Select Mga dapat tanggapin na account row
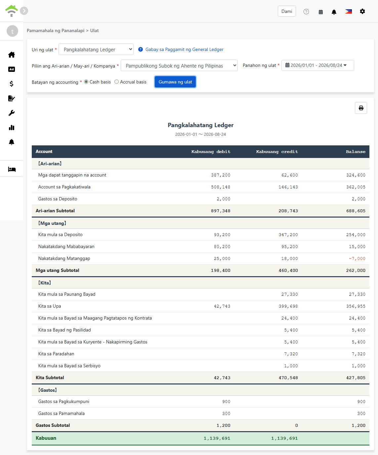 [x=200, y=175]
